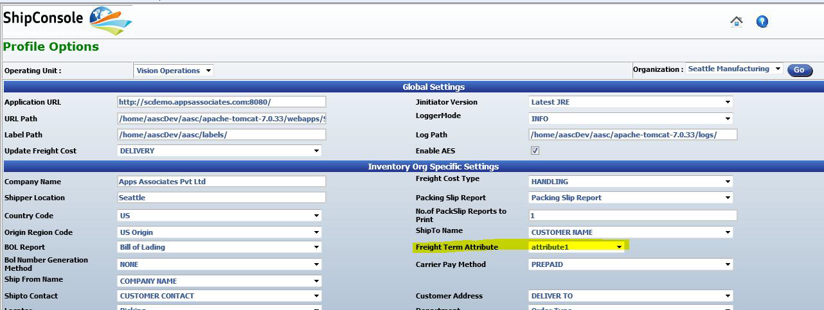Click the Company Name input field
The height and width of the screenshot is (310, 824).
222,182
